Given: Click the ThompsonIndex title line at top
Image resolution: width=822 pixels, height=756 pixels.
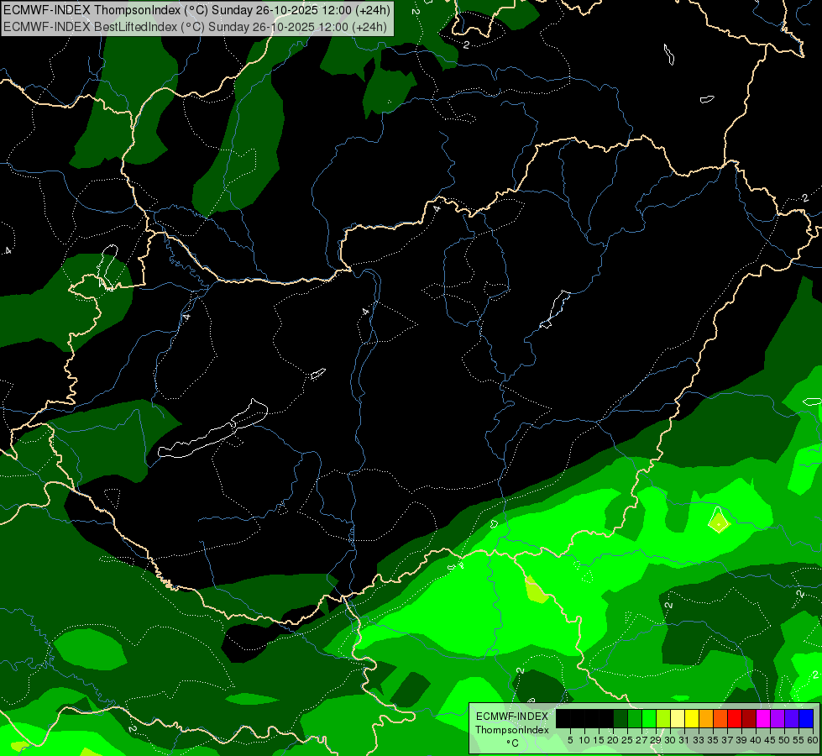Looking at the screenshot, I should tap(196, 9).
